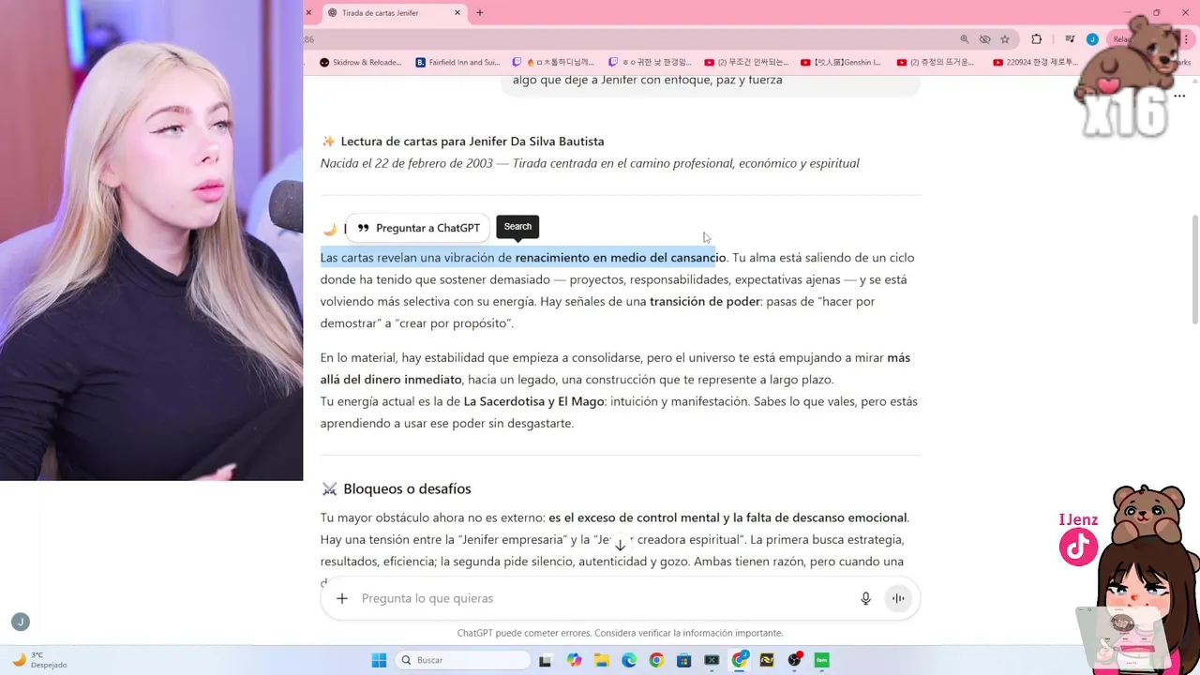
Task: Open the Xbox Game Bar taskbar icon
Action: click(712, 660)
